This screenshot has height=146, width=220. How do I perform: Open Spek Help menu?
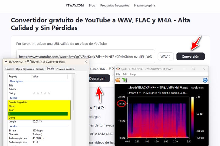[x=133, y=74]
